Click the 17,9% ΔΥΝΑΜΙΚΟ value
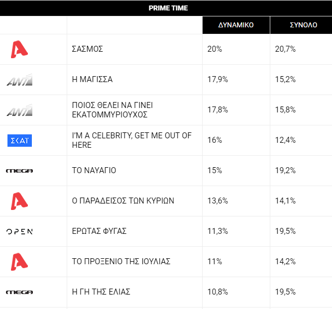Screen dimensions: 332x309 (x=218, y=80)
